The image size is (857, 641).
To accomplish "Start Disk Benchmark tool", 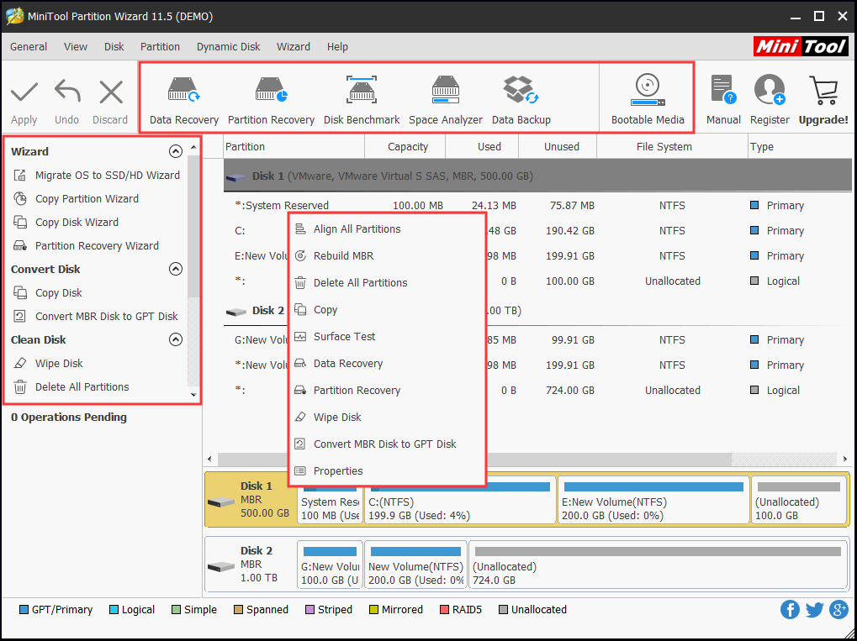I will [x=362, y=99].
